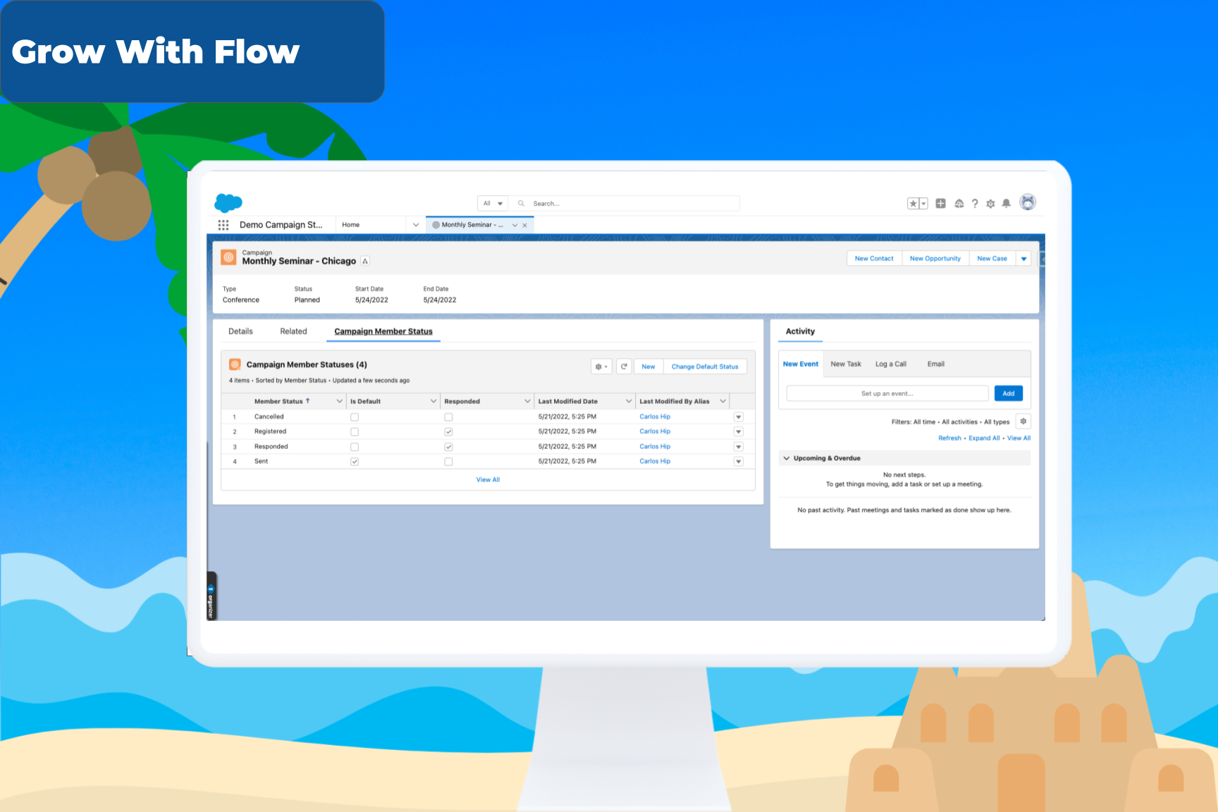Click the Change Default Status button
1218x812 pixels.
(x=704, y=367)
